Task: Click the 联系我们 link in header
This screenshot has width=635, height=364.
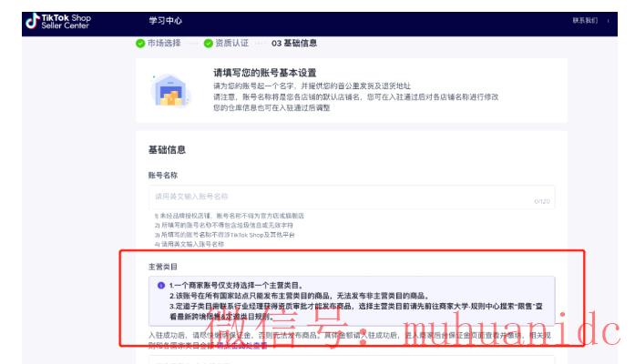Action: click(584, 20)
